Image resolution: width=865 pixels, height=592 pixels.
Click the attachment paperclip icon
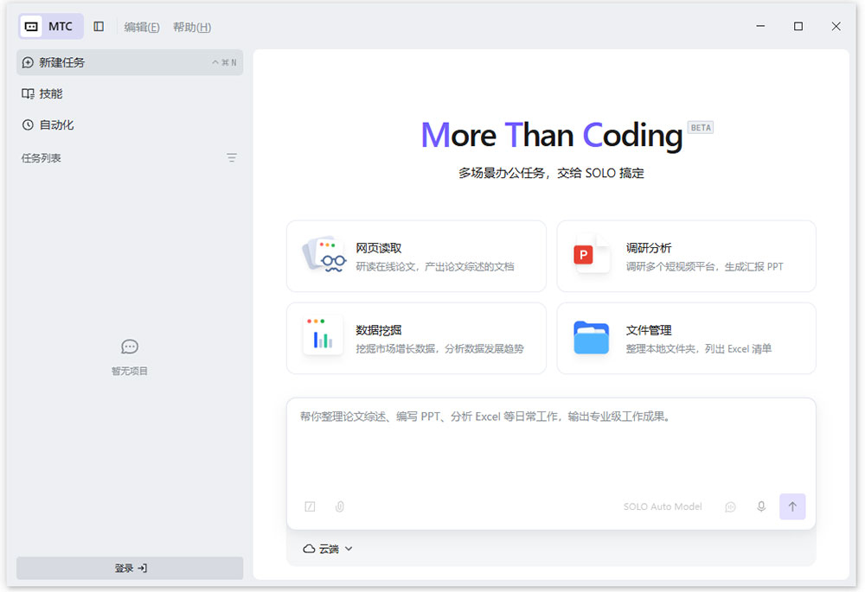[340, 506]
